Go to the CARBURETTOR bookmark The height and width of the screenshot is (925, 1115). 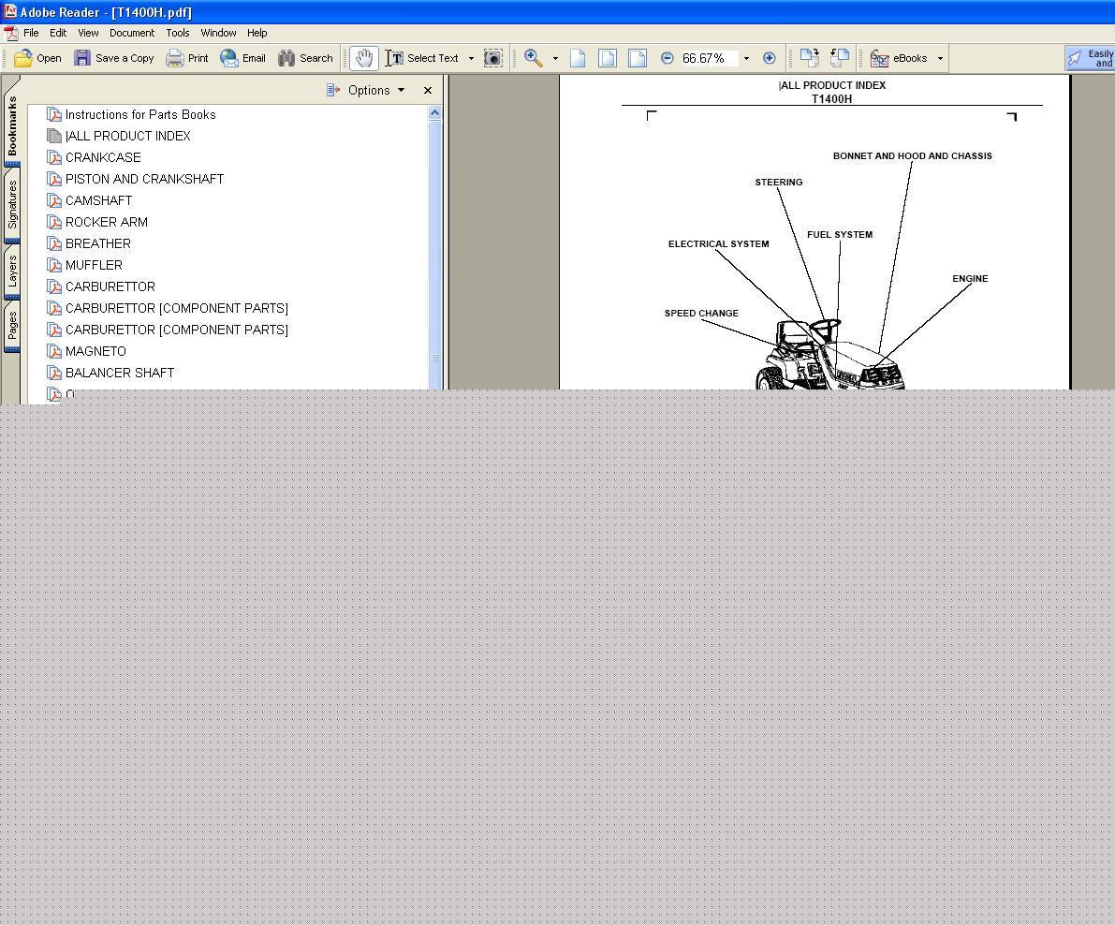[x=110, y=286]
